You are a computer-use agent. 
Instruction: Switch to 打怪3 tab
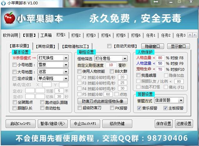91,35
